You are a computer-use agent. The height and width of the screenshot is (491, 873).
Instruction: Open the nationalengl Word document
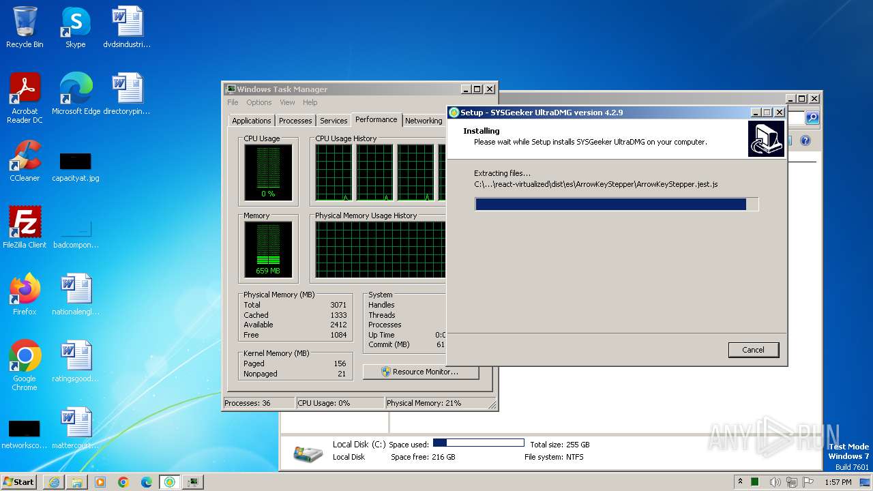pos(76,294)
